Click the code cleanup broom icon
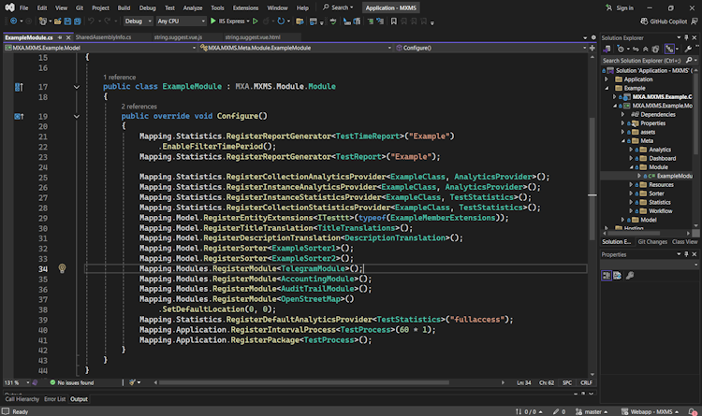This screenshot has height=416, width=702. click(133, 382)
